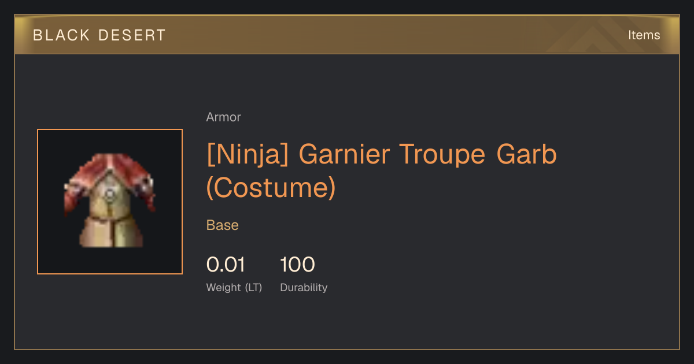The width and height of the screenshot is (694, 364).
Task: Click the tan skirt of costume thumbnail
Action: tap(110, 232)
